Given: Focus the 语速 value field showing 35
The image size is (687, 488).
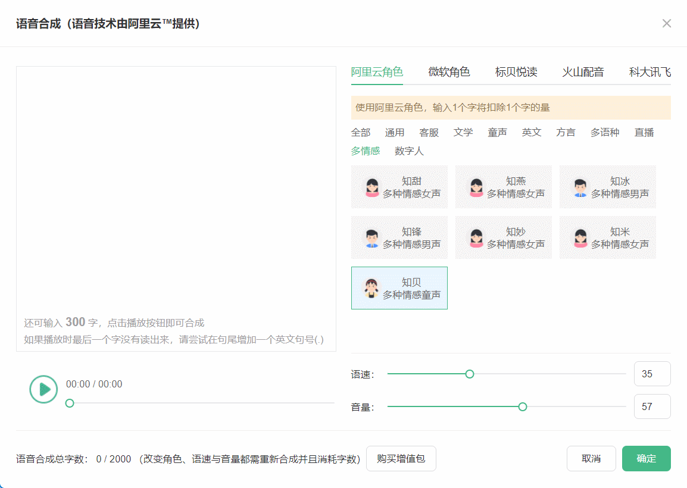Looking at the screenshot, I should coord(652,374).
